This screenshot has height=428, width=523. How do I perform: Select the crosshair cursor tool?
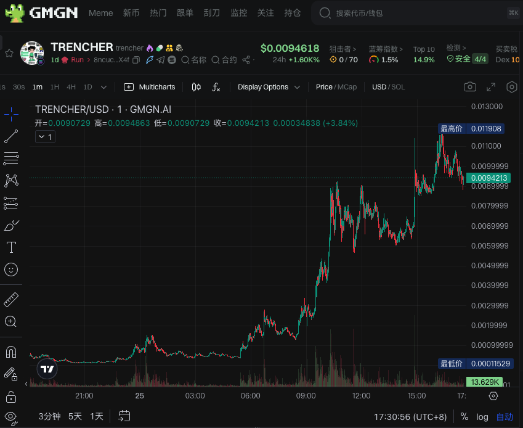(11, 114)
